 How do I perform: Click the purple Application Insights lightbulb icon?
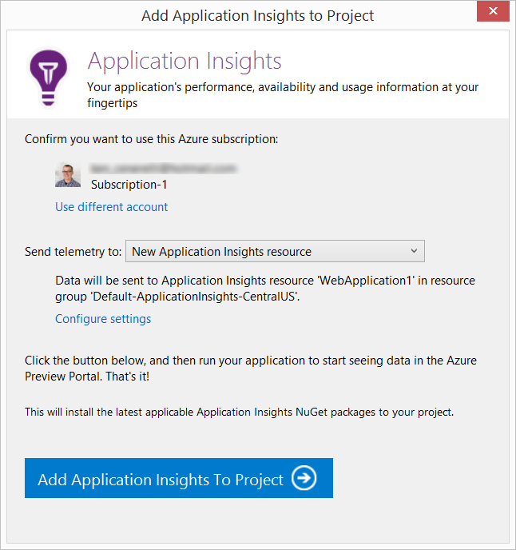point(49,78)
